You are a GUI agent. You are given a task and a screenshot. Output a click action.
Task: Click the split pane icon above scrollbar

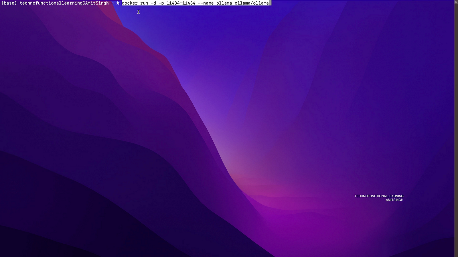456,2
